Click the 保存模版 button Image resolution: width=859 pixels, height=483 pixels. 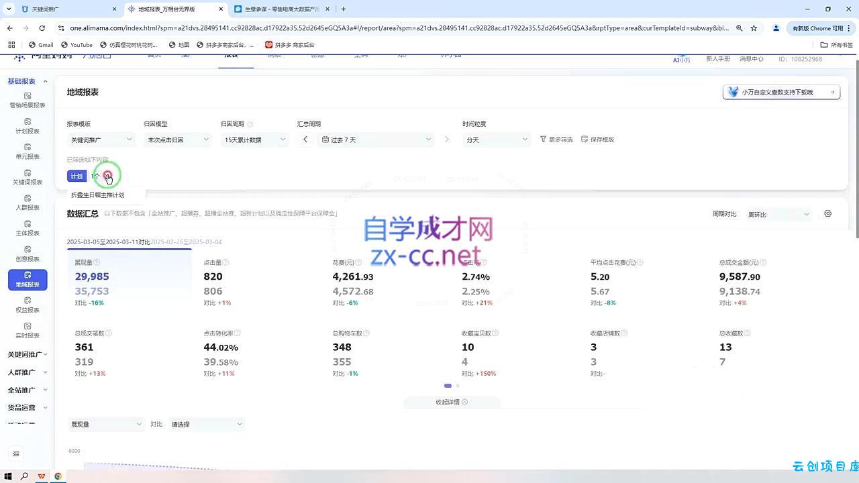point(597,140)
